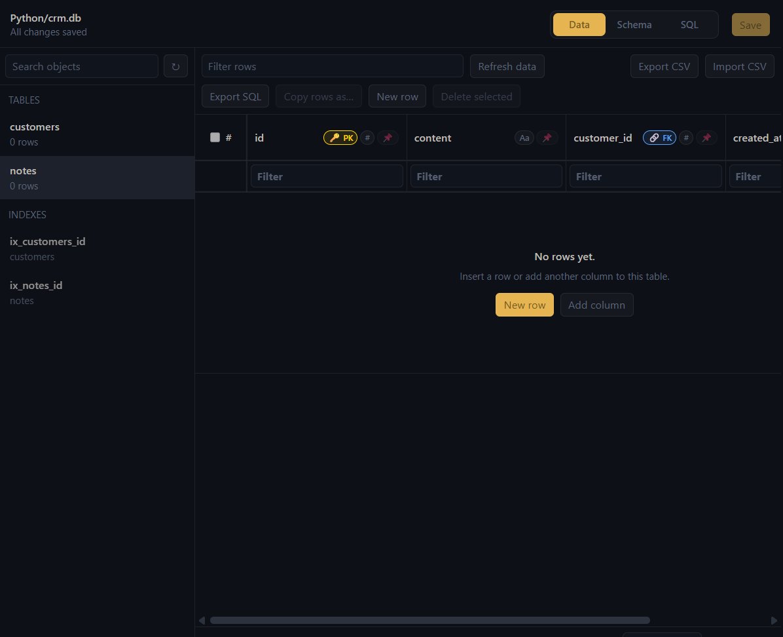
Task: Click Refresh data button
Action: pyautogui.click(x=507, y=66)
